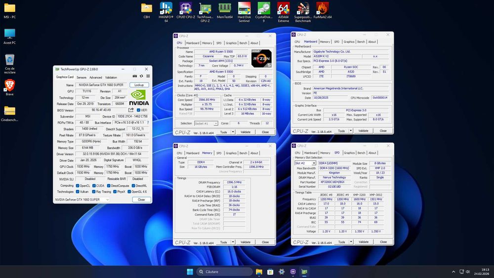Select CPU tab in CPU-Z SPD window
This screenshot has width=494, height=278.
tap(297, 153)
